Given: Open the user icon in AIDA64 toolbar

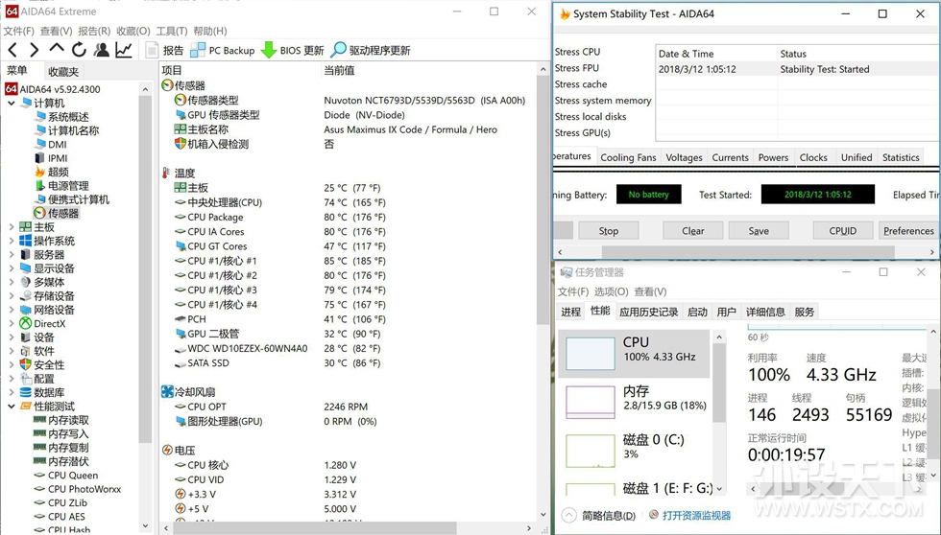Looking at the screenshot, I should (102, 50).
